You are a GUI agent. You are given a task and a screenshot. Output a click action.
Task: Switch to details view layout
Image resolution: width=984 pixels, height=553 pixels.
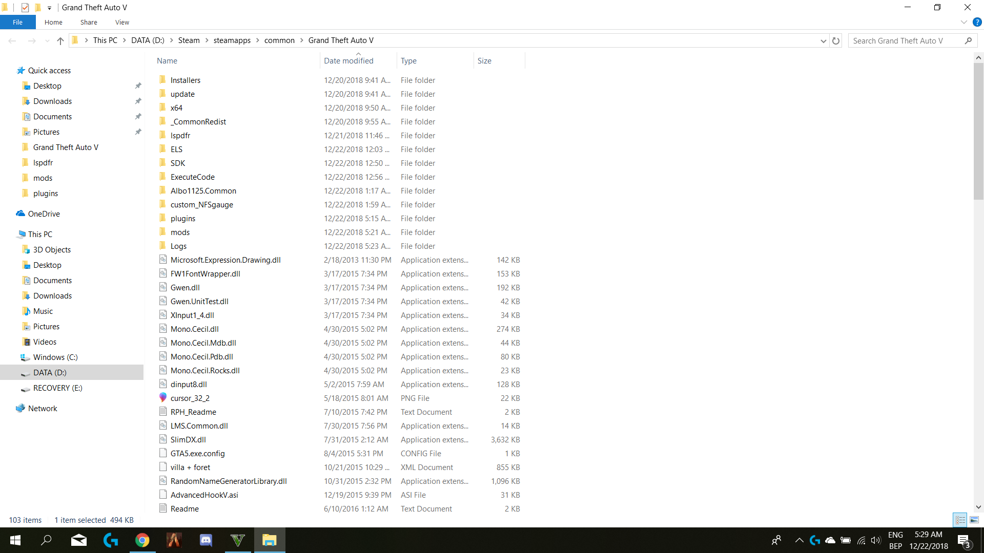pyautogui.click(x=960, y=520)
